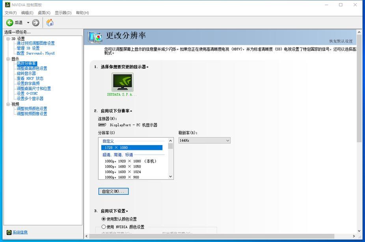
Task: Open 查看 HDCP 状态 page
Action: pyautogui.click(x=30, y=79)
